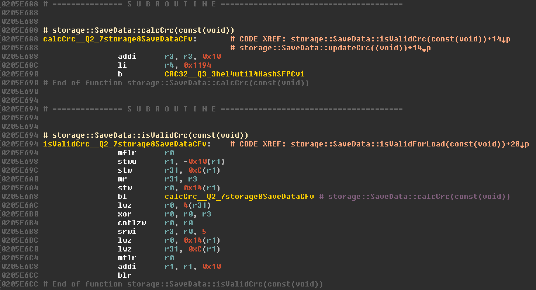Select the srwi instruction mnemonic

click(x=127, y=232)
